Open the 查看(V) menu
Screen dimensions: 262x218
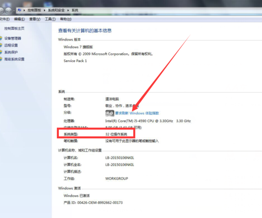coord(35,19)
